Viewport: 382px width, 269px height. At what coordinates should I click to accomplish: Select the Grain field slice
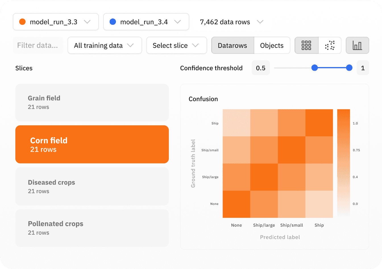(92, 102)
